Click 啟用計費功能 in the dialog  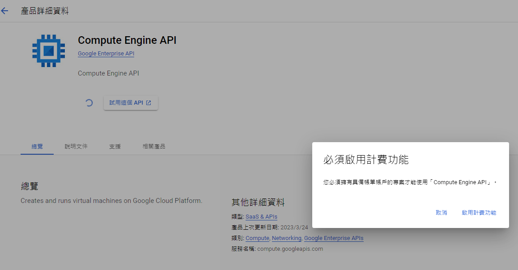point(479,213)
